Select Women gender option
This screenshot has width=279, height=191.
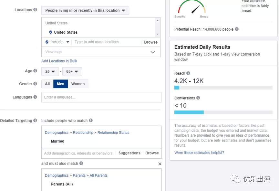coord(78,84)
